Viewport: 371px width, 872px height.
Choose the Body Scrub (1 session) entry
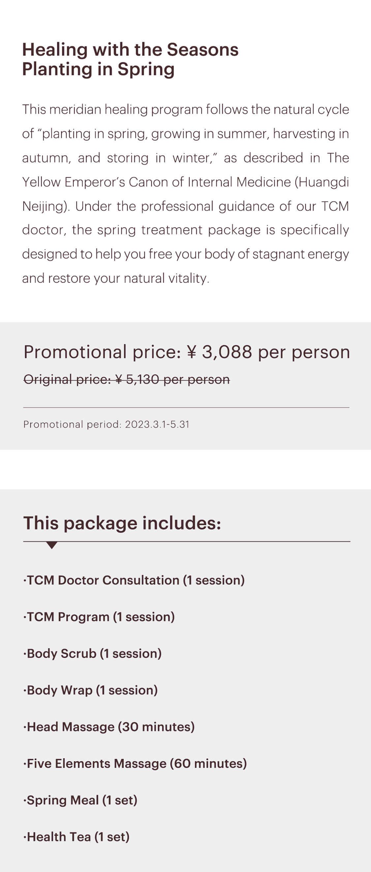coord(93,654)
